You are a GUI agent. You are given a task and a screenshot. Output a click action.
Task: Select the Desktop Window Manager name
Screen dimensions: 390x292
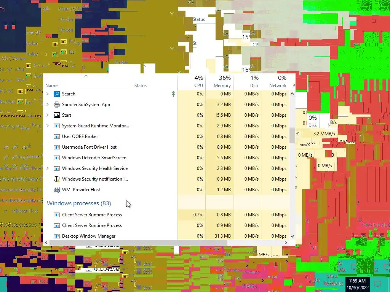click(x=89, y=236)
